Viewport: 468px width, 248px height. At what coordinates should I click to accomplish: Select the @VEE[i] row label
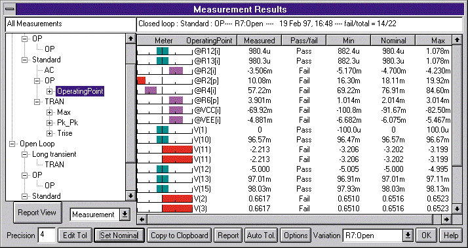[207, 120]
